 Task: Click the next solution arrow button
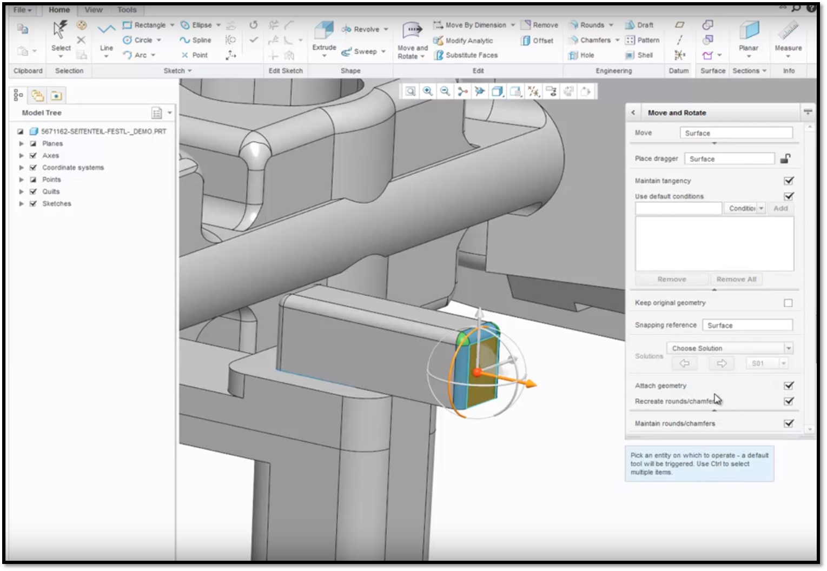722,363
